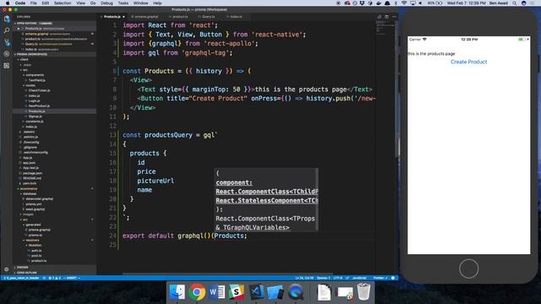Image resolution: width=541 pixels, height=304 pixels.
Task: Tap Create Product in the simulator
Action: [468, 62]
